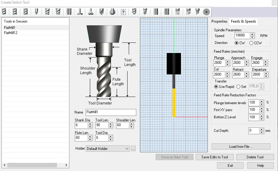Select the Dove Tail Mill tool icon
The image size is (278, 171).
(91, 12)
